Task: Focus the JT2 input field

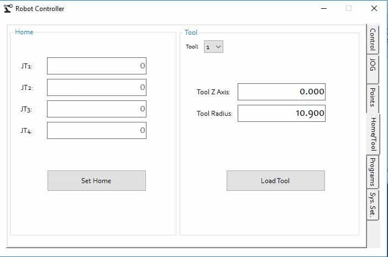Action: click(97, 87)
